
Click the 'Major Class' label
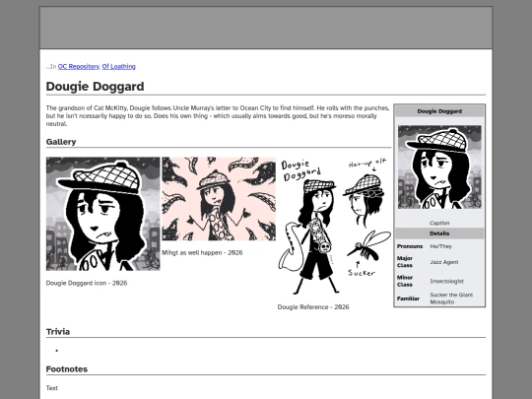pos(405,262)
